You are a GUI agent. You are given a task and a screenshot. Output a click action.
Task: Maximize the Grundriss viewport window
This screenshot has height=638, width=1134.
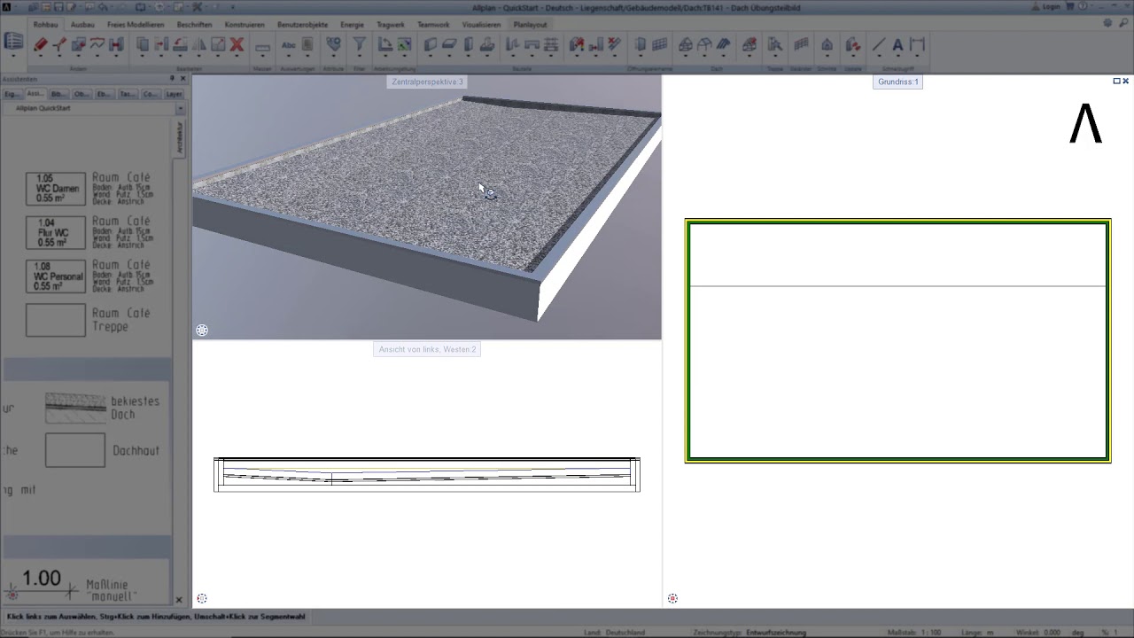(x=1116, y=81)
